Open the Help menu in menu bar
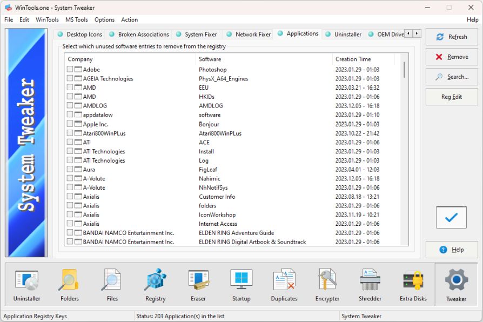Image resolution: width=483 pixels, height=322 pixels. pyautogui.click(x=472, y=19)
